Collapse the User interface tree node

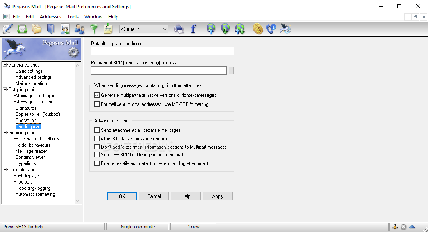[5, 169]
